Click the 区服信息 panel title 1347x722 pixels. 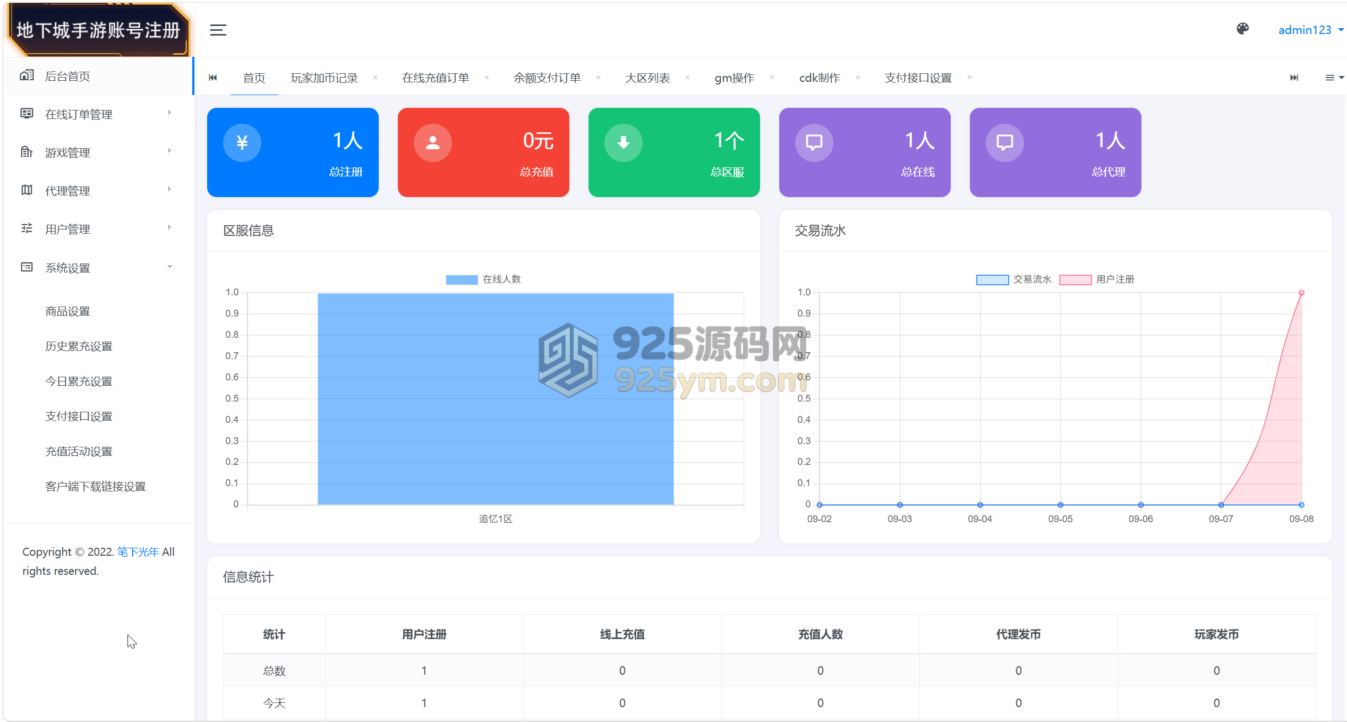[x=249, y=231]
